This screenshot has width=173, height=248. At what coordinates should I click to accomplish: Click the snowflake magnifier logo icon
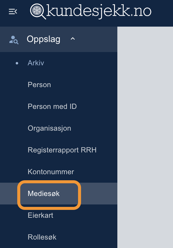tap(38, 11)
